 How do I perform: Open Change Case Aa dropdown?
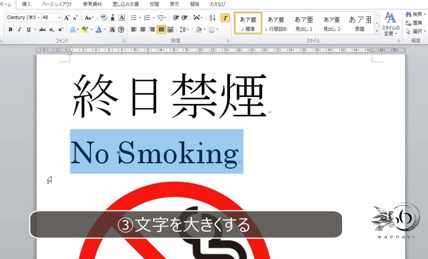click(89, 18)
